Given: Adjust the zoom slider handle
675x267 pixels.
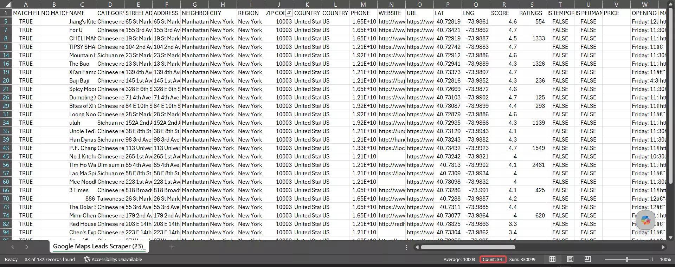Looking at the screenshot, I should click(626, 259).
